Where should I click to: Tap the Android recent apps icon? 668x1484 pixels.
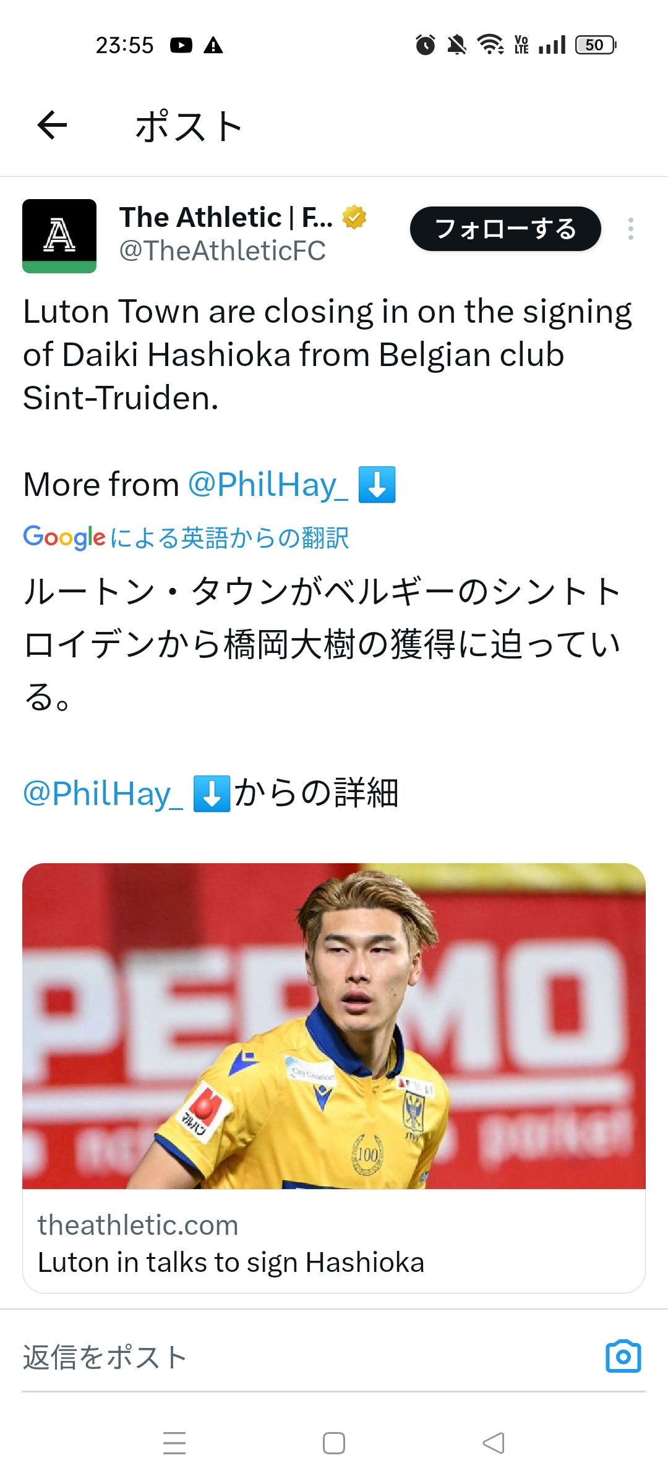click(174, 1443)
